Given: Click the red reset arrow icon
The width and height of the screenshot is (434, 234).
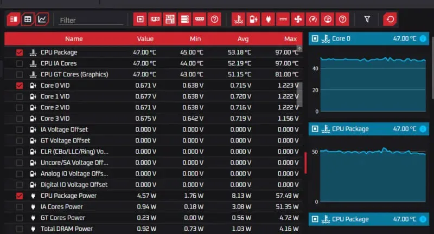Looking at the screenshot, I should [390, 19].
